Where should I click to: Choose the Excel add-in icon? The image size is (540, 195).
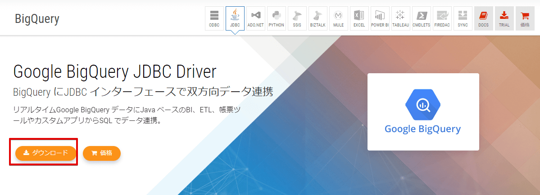point(359,18)
